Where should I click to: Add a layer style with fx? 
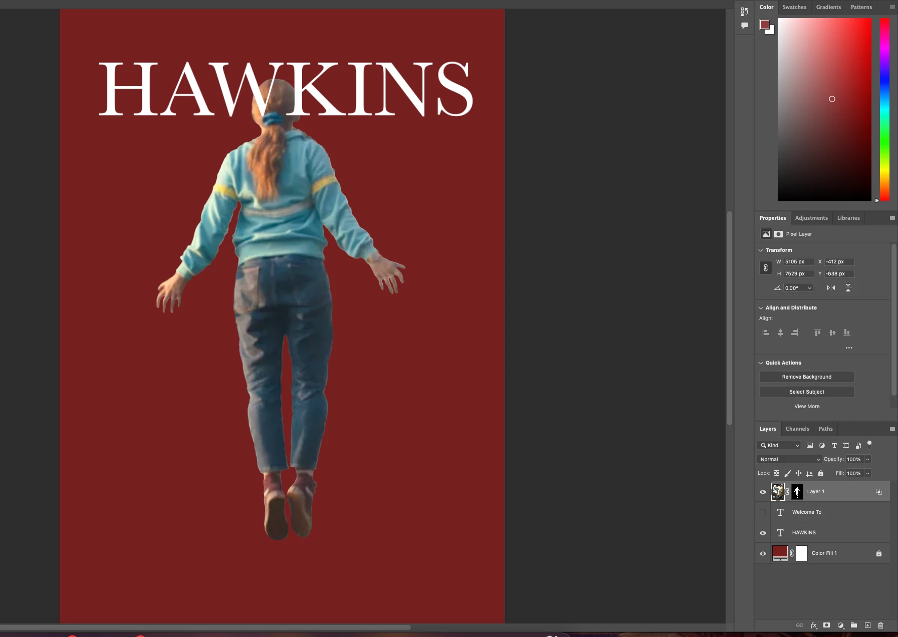(814, 625)
